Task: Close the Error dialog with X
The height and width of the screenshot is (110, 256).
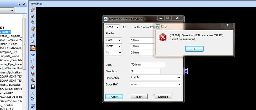Action: pos(228,25)
